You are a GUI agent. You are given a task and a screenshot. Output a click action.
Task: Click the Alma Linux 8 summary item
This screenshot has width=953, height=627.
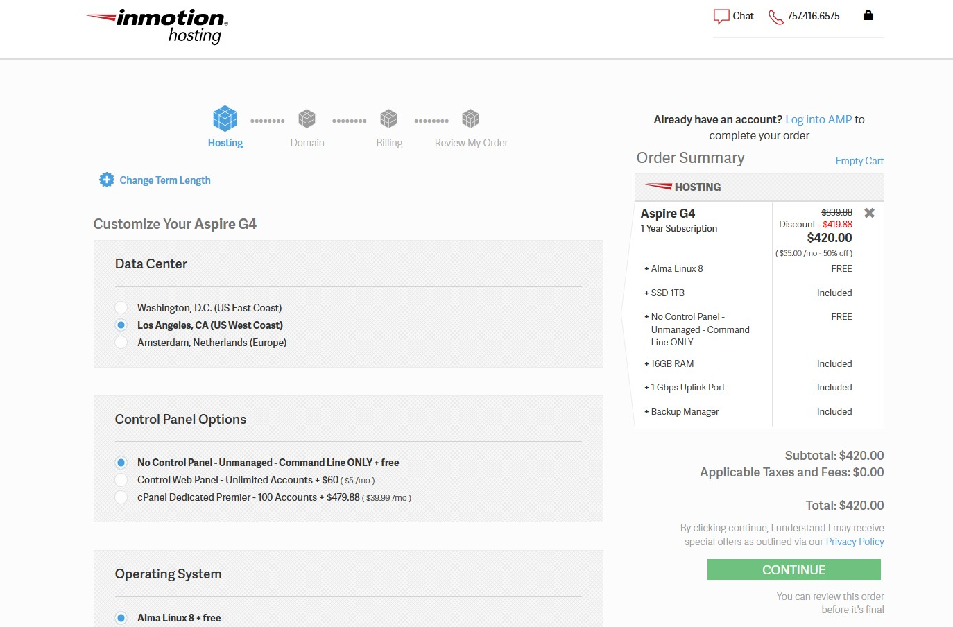click(x=677, y=268)
